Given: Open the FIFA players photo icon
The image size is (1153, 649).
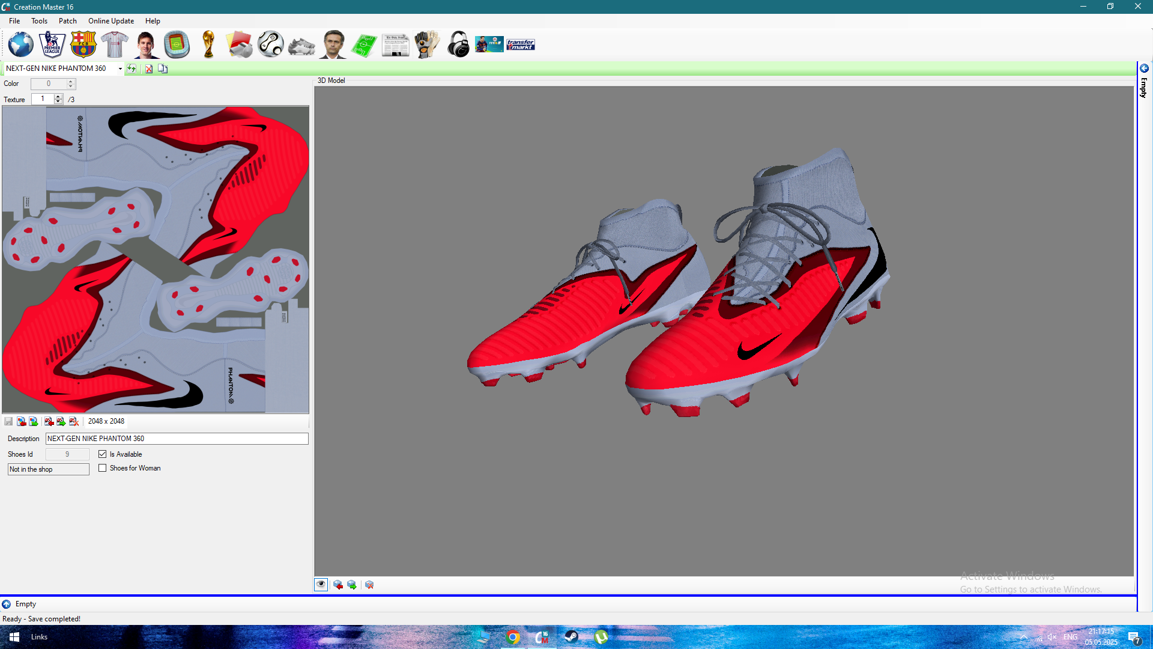Looking at the screenshot, I should pos(489,44).
